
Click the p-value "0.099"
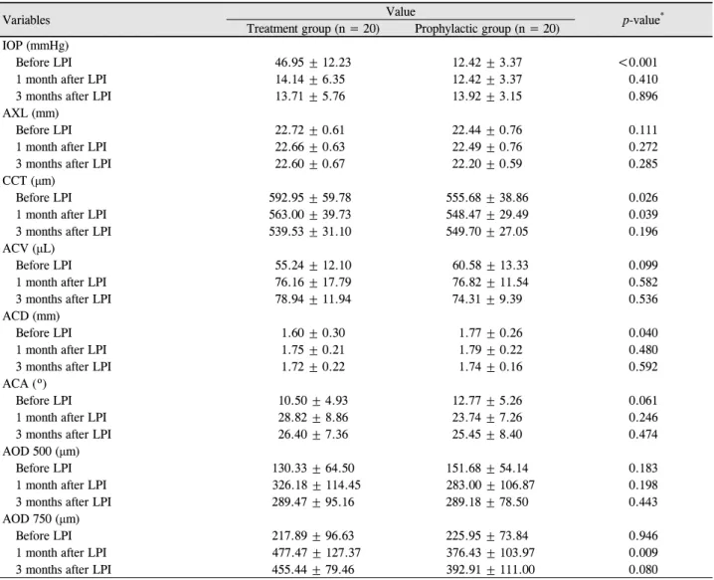tap(643, 266)
